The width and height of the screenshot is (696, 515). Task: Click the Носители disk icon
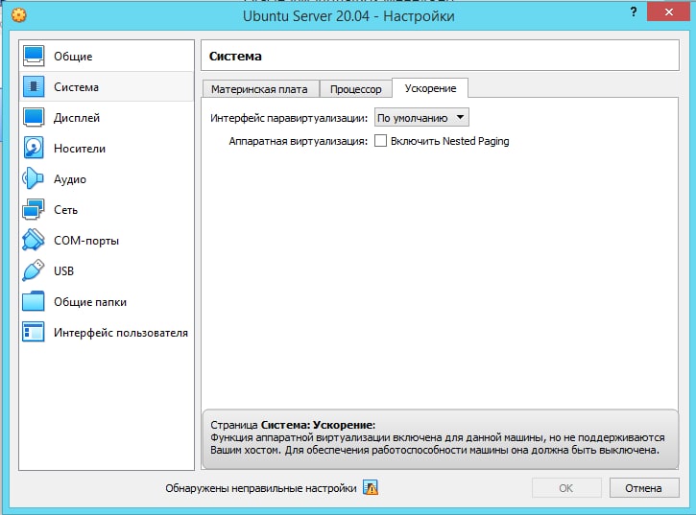pos(34,148)
